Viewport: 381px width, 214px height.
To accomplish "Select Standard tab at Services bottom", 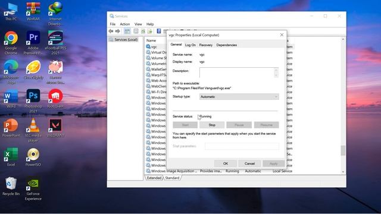I will 172,178.
